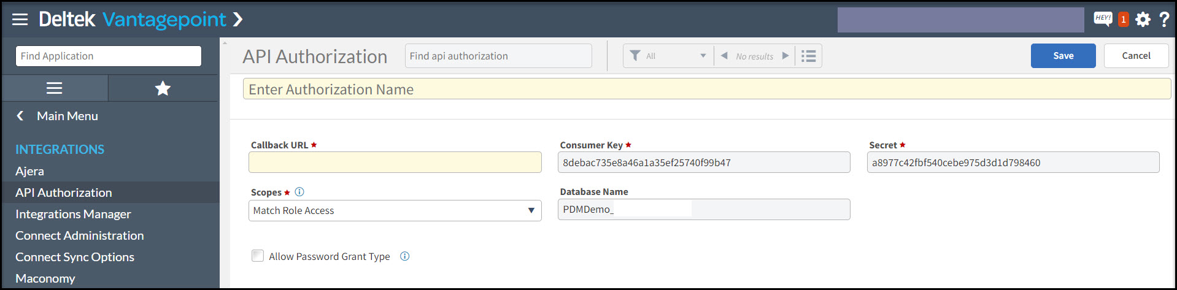
Task: Click the Secret field
Action: (1013, 162)
